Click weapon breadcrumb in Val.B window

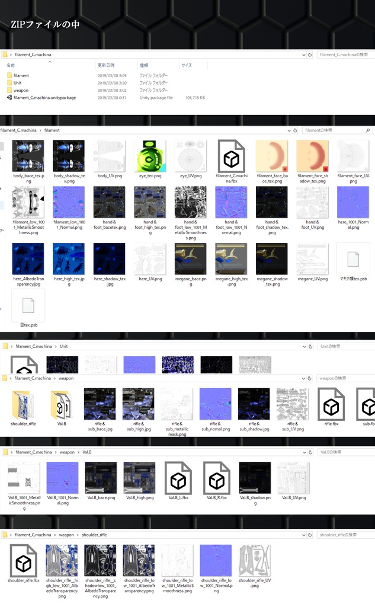pyautogui.click(x=67, y=452)
